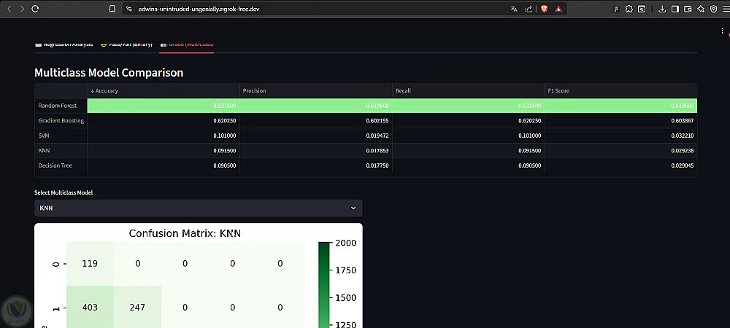Switch to the Regression Analysis tab
730x328 pixels.
(64, 44)
